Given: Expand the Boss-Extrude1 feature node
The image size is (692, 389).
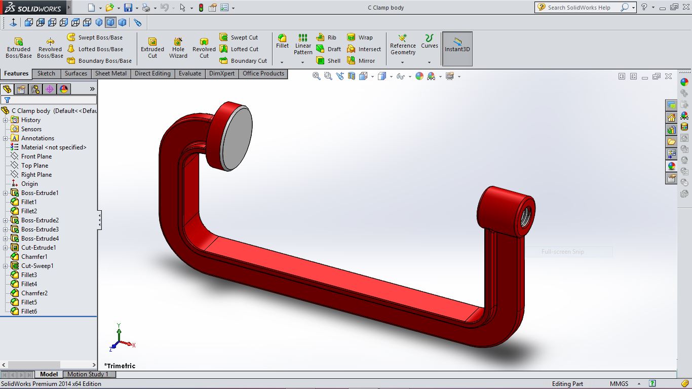Looking at the screenshot, I should [x=6, y=193].
